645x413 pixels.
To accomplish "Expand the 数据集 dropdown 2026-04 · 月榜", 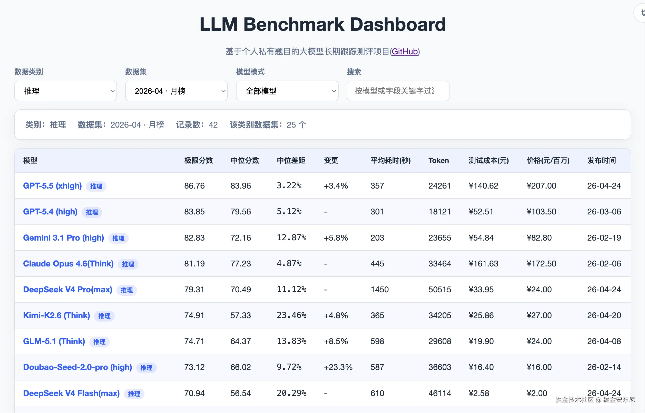I will (x=176, y=91).
